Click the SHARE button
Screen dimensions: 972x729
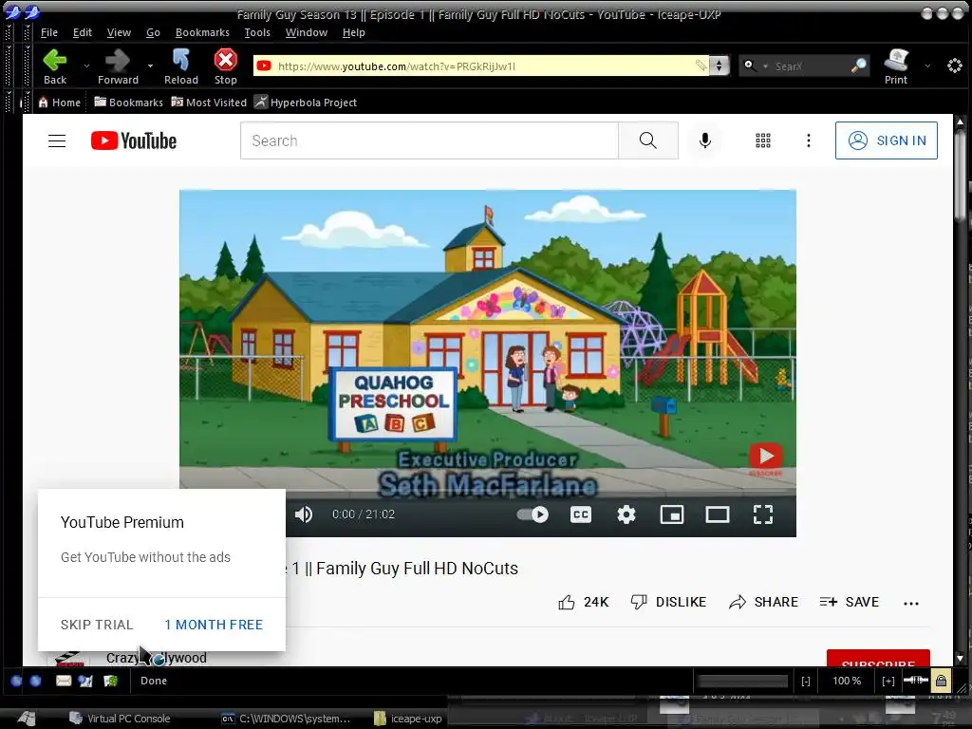coord(763,602)
